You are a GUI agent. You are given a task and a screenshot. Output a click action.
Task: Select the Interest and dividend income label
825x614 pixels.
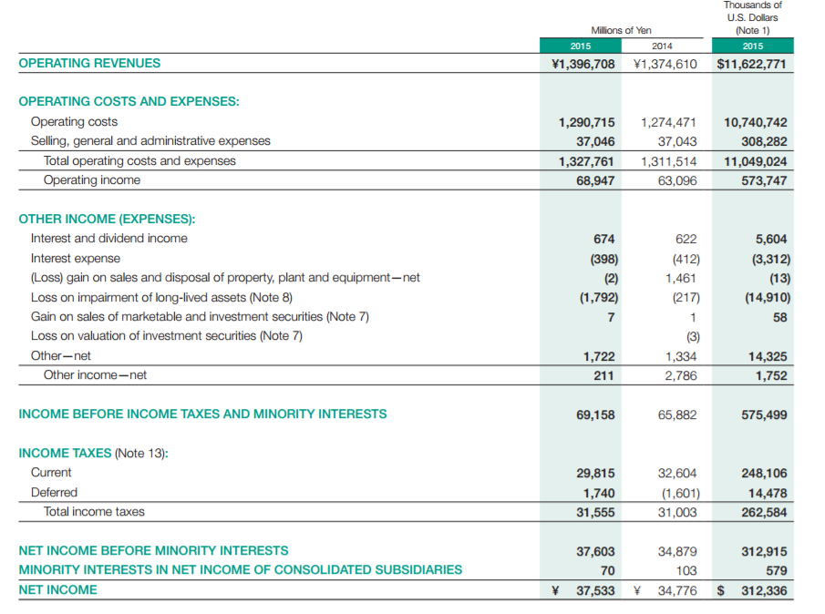[108, 239]
